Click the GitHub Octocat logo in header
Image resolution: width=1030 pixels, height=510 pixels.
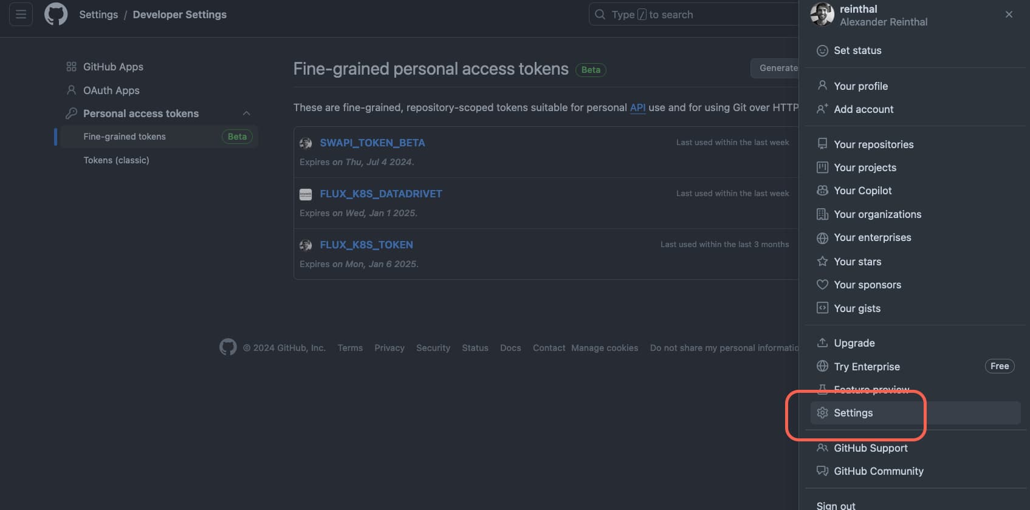pyautogui.click(x=56, y=15)
